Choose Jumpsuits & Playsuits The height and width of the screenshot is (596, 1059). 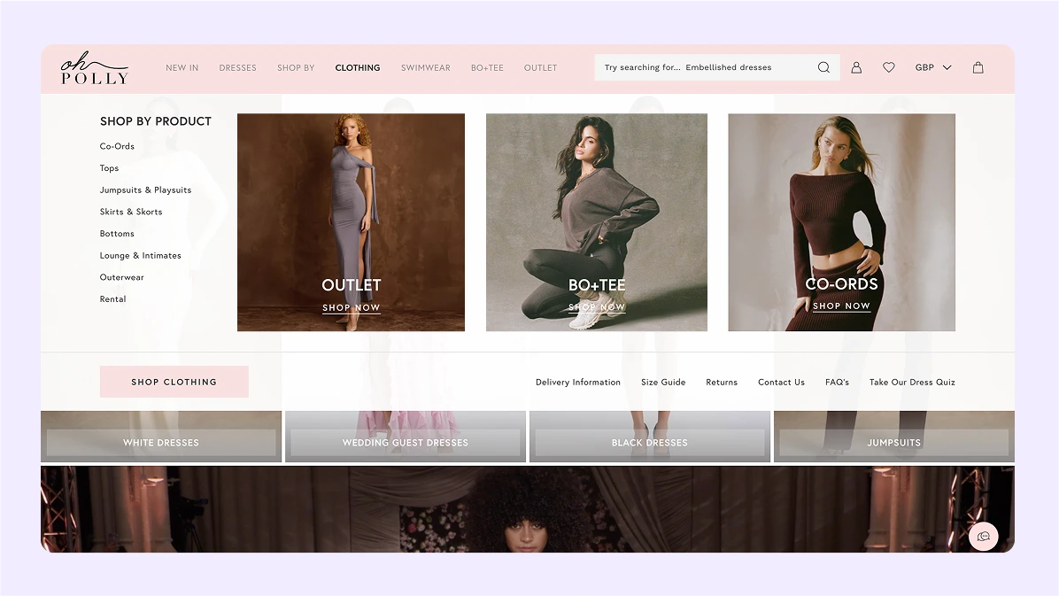[145, 190]
